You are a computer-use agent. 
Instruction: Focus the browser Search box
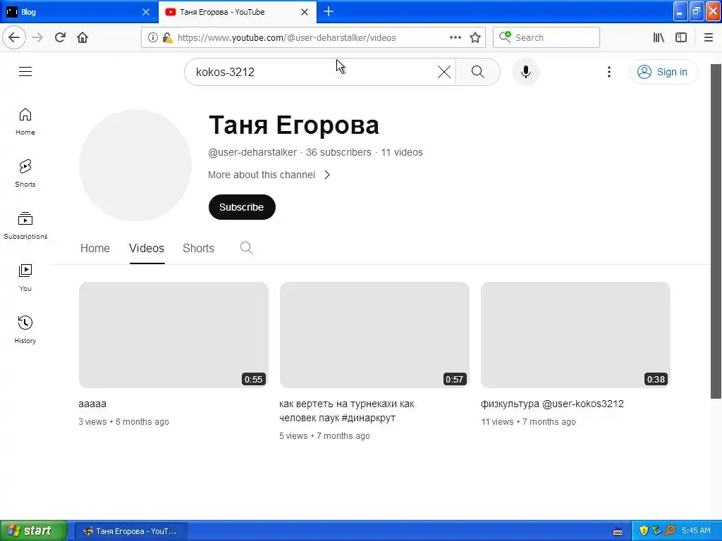(546, 37)
